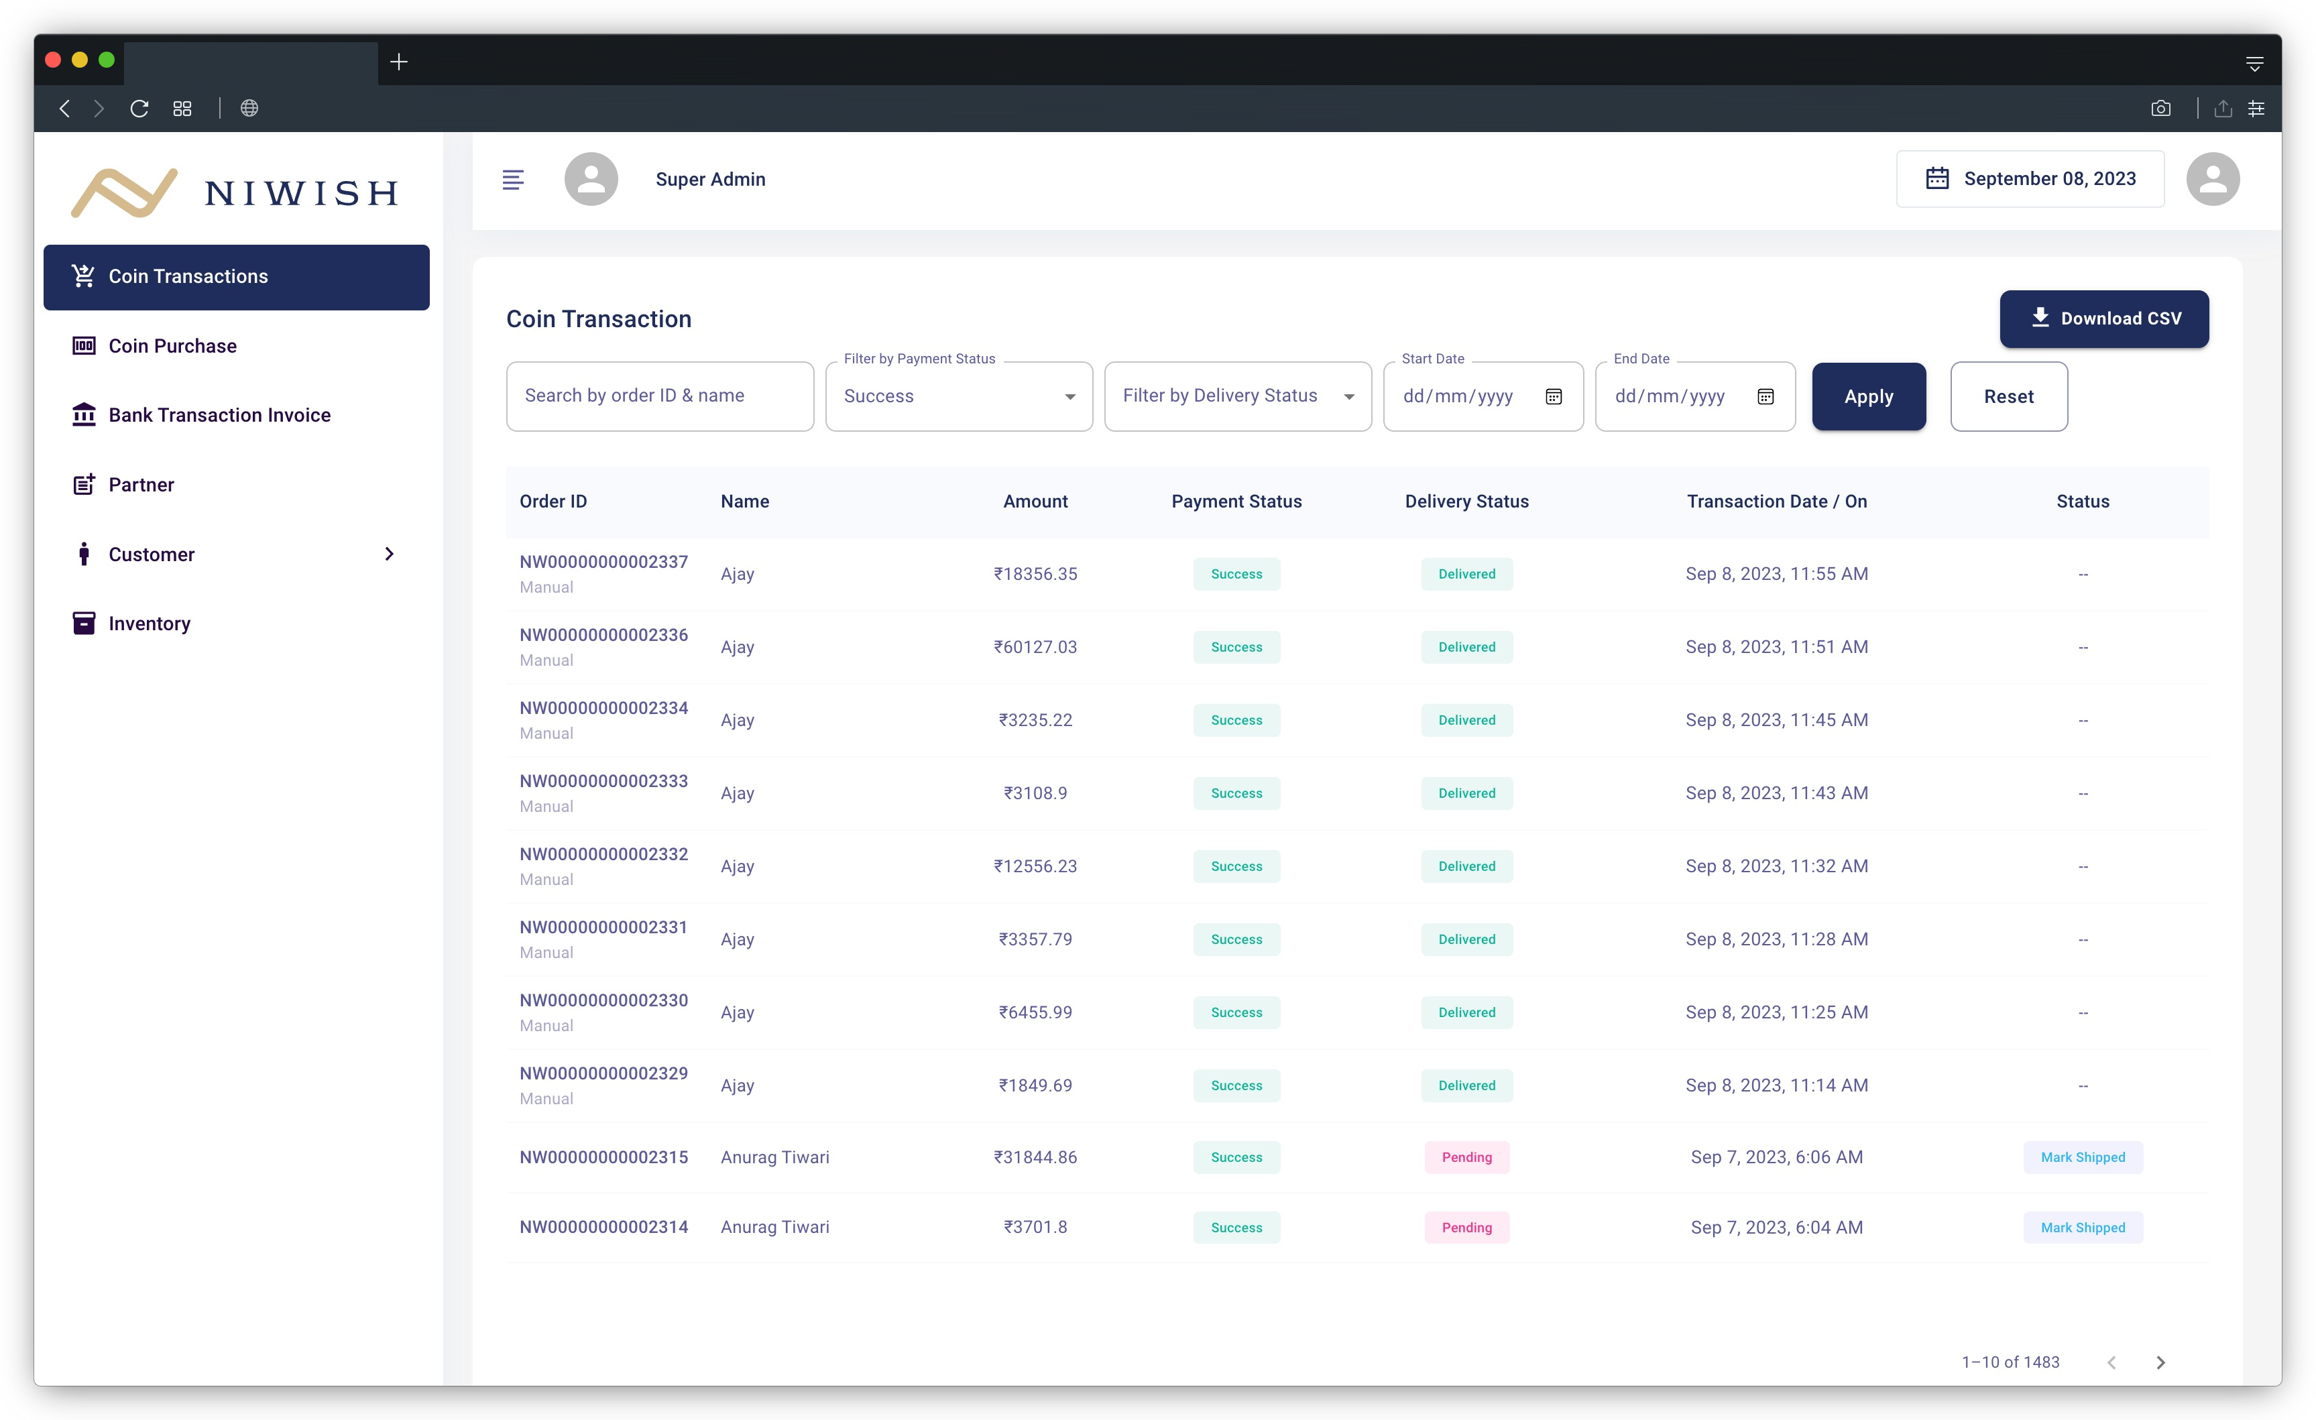Open the tab list menu icon
Screen dimensions: 2316x1420
coord(2254,63)
